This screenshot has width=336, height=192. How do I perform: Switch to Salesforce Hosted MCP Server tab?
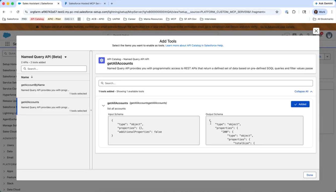(x=85, y=4)
